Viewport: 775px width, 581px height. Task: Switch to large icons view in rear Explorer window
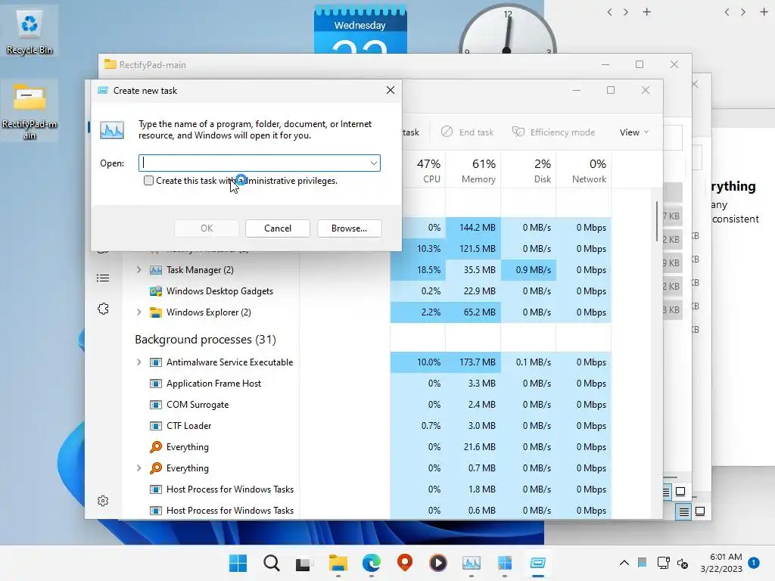[x=700, y=511]
